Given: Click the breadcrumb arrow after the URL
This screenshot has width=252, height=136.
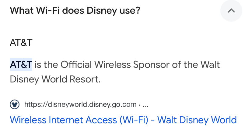Looking at the screenshot, I should pos(139,105).
